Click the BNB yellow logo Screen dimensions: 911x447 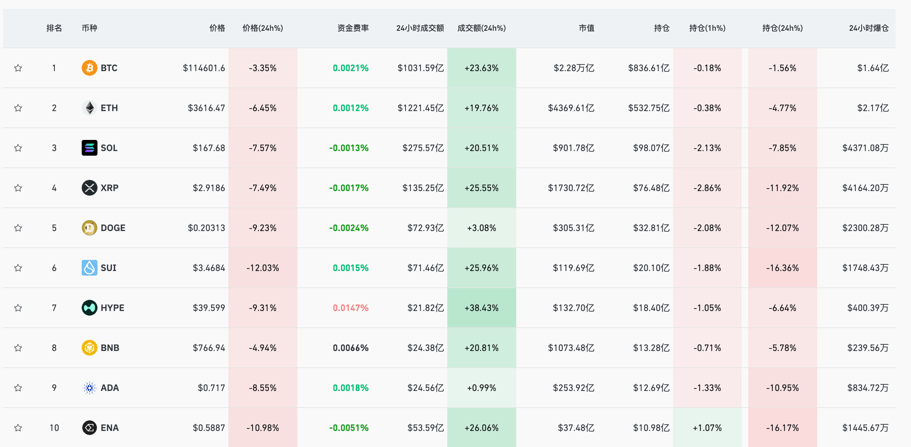pyautogui.click(x=90, y=348)
